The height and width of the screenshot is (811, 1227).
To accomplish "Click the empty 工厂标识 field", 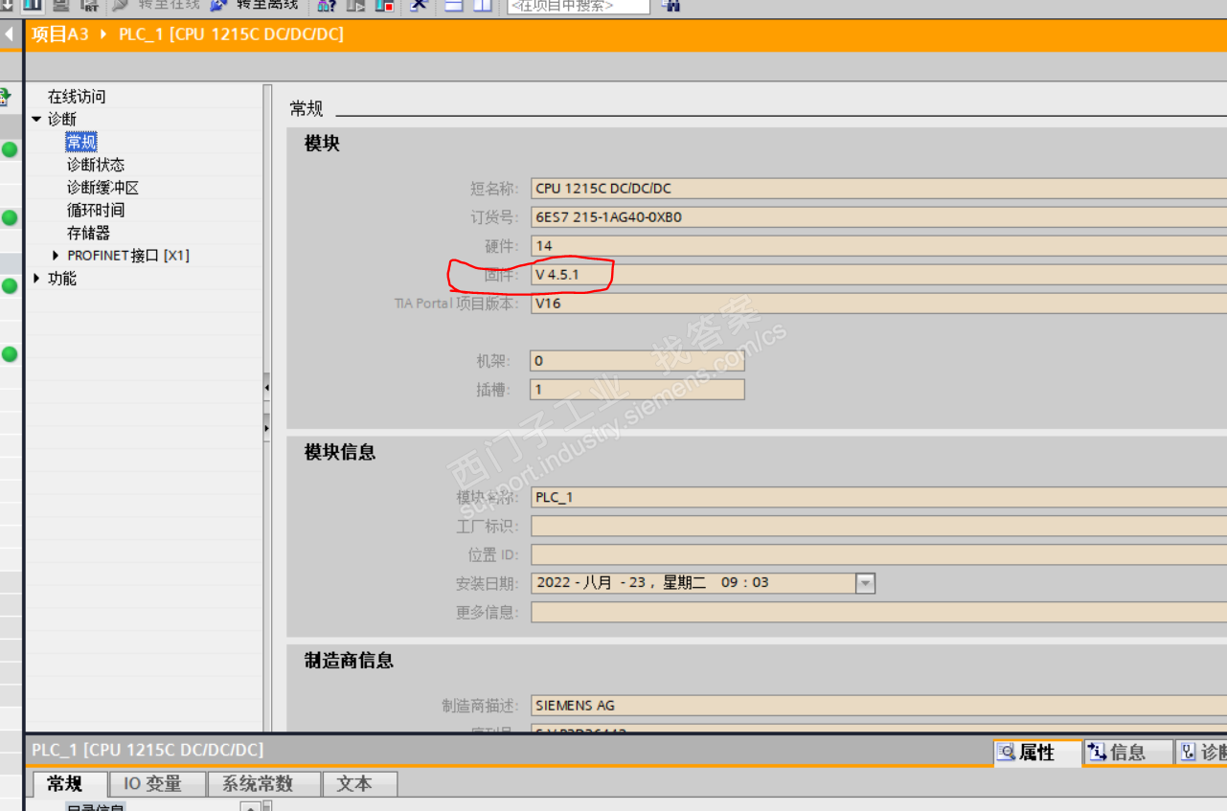I will coord(878,526).
